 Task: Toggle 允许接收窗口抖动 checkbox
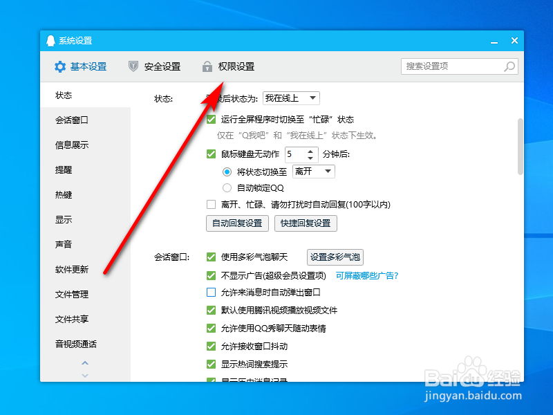coord(212,347)
